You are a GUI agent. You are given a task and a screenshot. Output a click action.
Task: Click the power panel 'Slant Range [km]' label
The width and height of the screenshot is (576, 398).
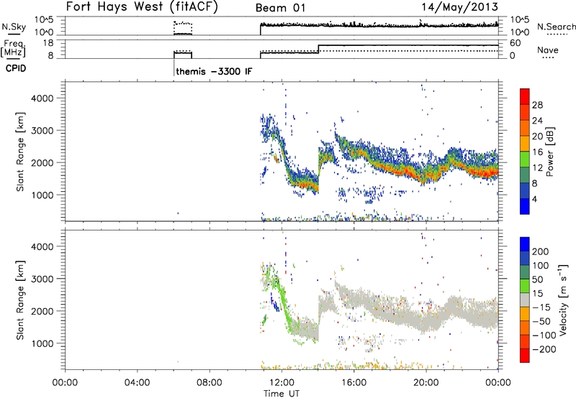pos(20,152)
